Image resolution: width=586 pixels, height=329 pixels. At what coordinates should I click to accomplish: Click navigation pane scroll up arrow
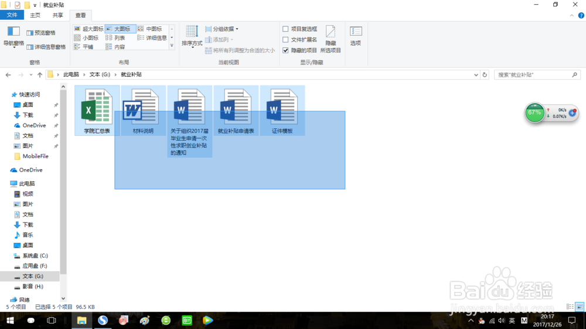pos(63,87)
